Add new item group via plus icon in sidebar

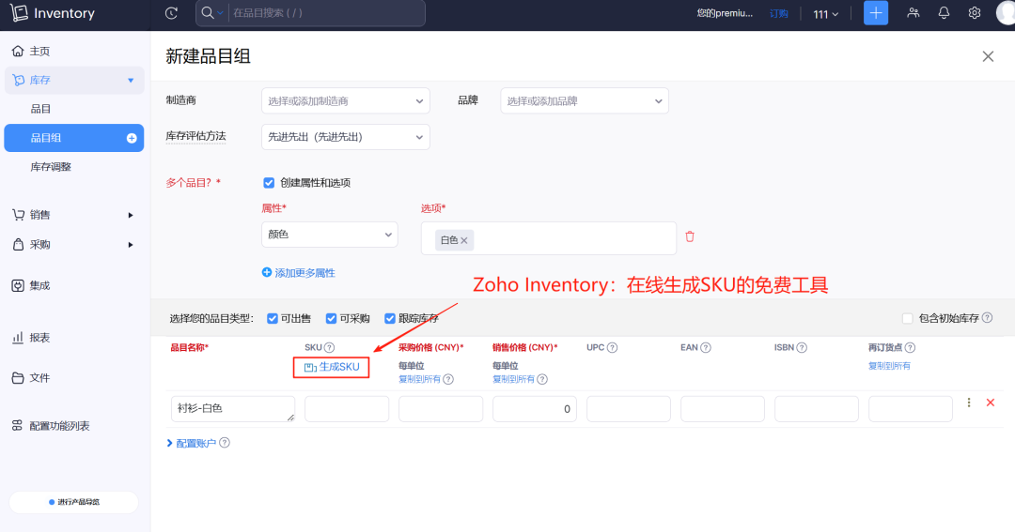(x=132, y=138)
